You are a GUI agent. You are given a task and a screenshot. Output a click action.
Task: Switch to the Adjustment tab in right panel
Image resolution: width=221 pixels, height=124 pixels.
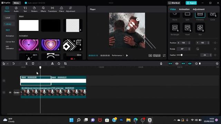point(199,9)
